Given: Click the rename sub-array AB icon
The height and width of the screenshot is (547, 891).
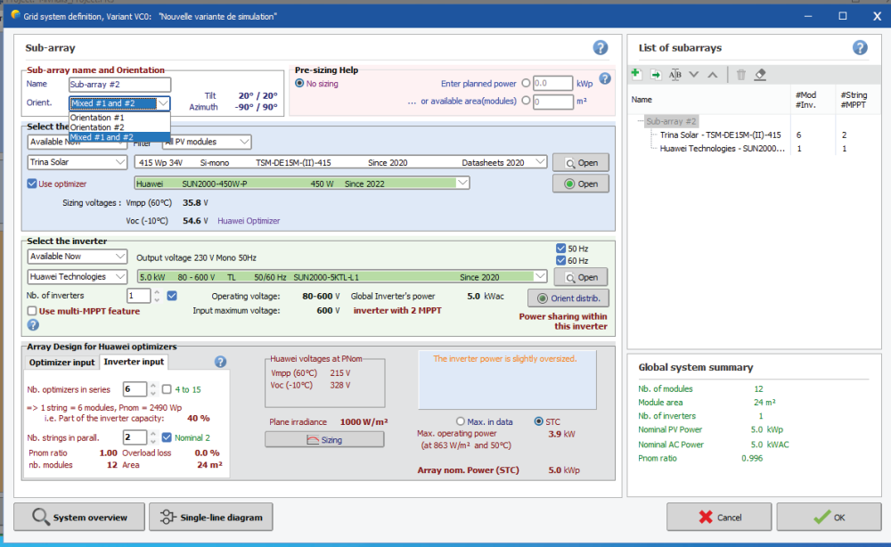Looking at the screenshot, I should (x=674, y=74).
